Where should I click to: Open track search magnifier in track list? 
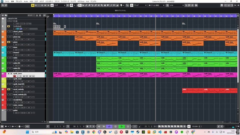pyautogui.click(x=44, y=15)
